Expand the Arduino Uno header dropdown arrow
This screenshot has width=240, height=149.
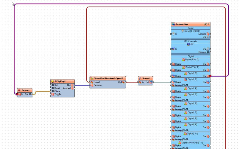(209, 24)
